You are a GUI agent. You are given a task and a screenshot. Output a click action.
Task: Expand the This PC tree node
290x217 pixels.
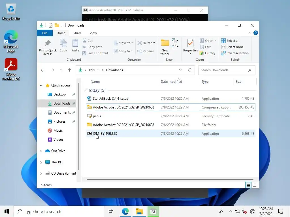pyautogui.click(x=41, y=162)
